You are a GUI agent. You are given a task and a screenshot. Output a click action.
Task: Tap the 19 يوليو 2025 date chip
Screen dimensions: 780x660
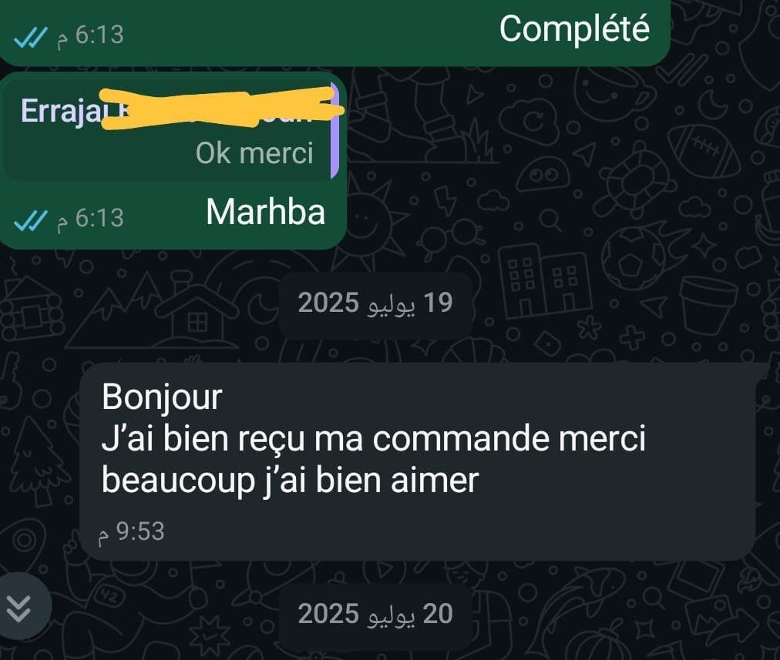(375, 303)
